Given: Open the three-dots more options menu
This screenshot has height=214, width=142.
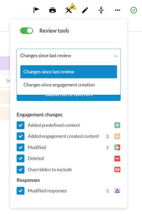Looking at the screenshot, I should [118, 10].
